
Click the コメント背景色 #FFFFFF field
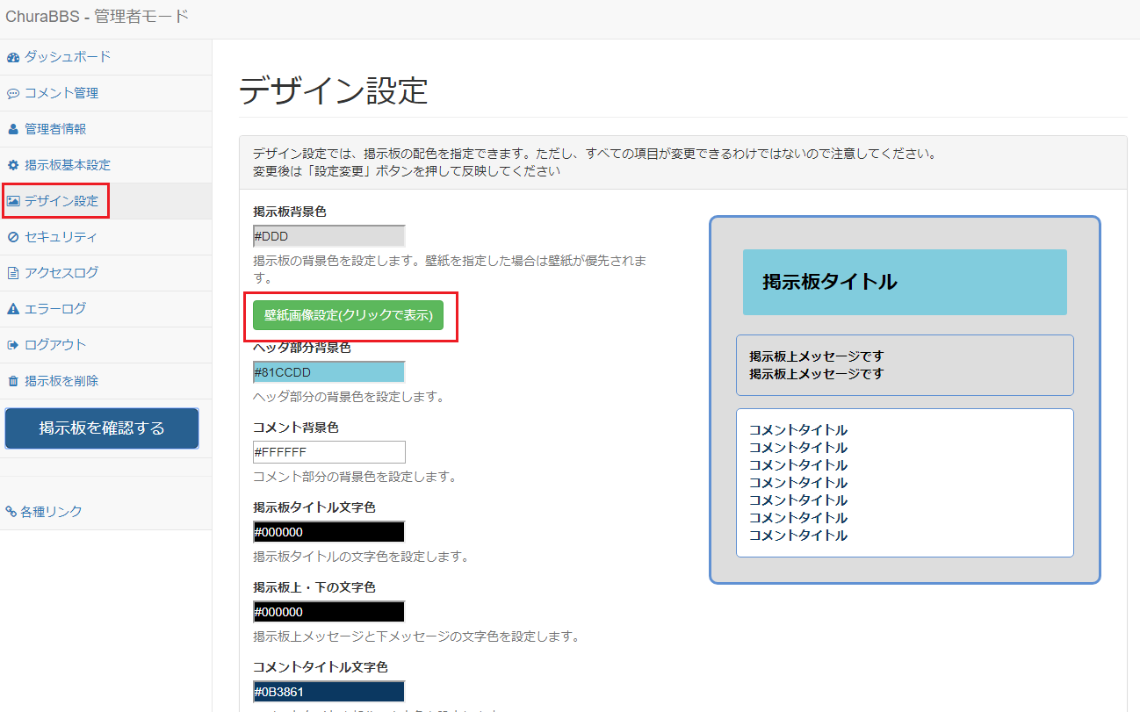[328, 452]
